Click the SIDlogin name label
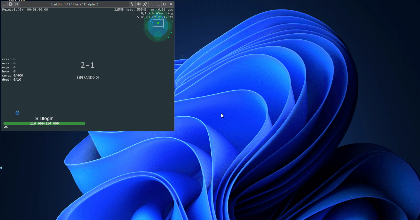 [x=44, y=119]
